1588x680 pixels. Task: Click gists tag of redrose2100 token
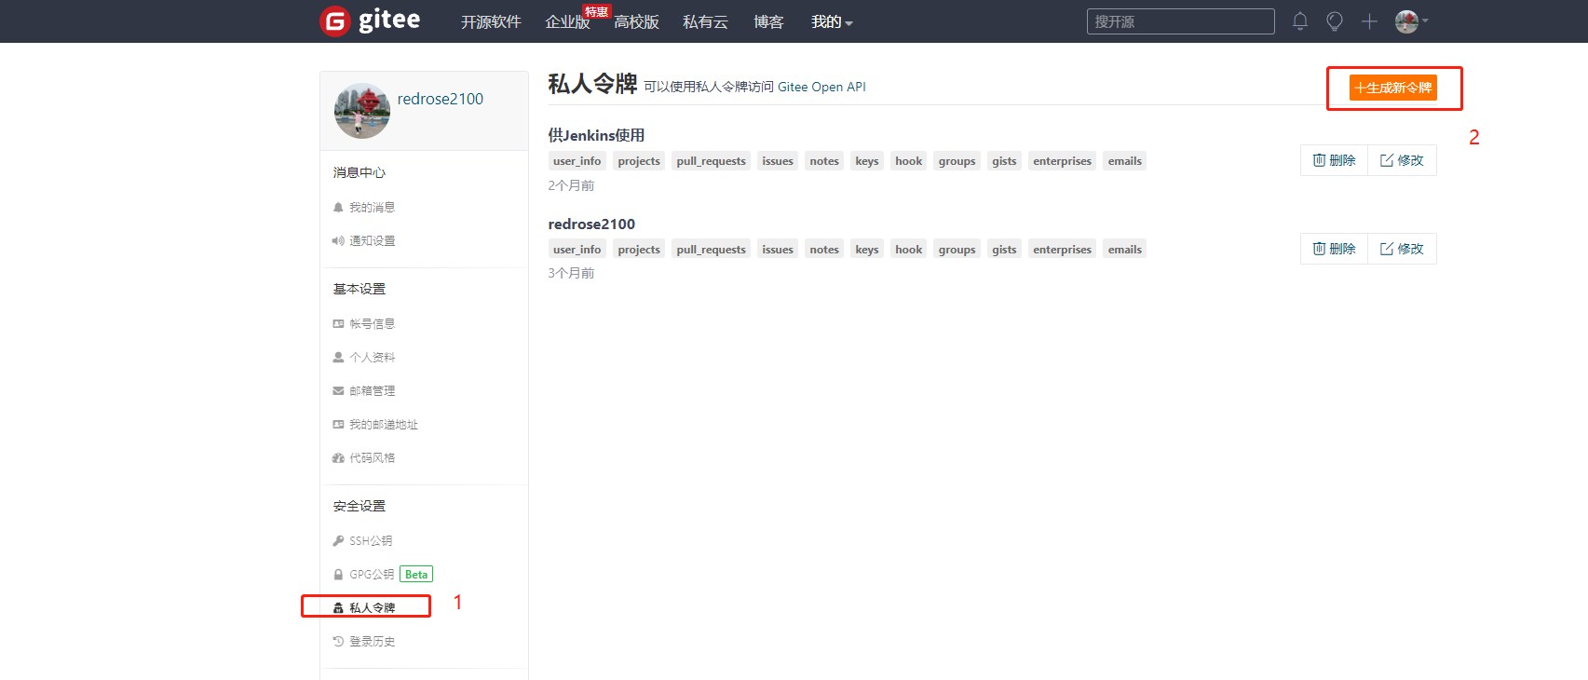(1004, 250)
